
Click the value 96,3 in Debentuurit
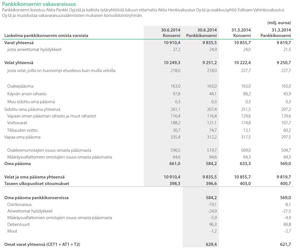(x=213, y=224)
